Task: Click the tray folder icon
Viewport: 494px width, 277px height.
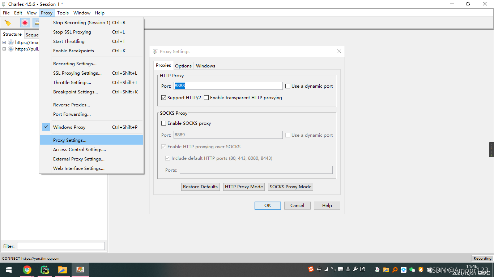Action: point(386,269)
